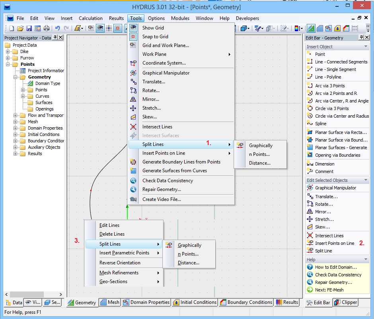
Task: Open the Modules menu
Action: click(x=180, y=18)
